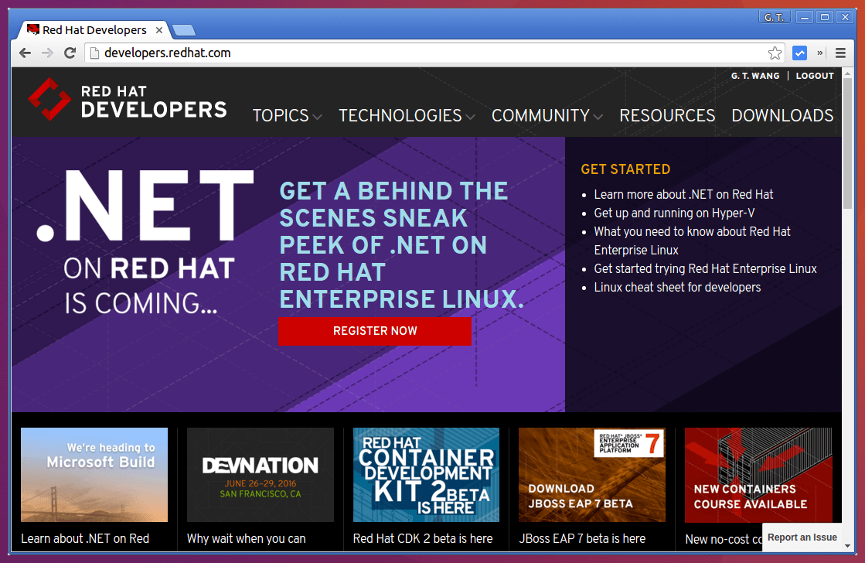Screen dimensions: 865x563
Task: Click the overflow chevron next to extensions
Action: (x=819, y=53)
